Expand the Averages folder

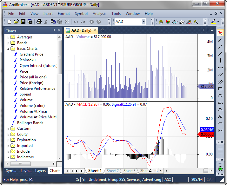tap(8, 37)
